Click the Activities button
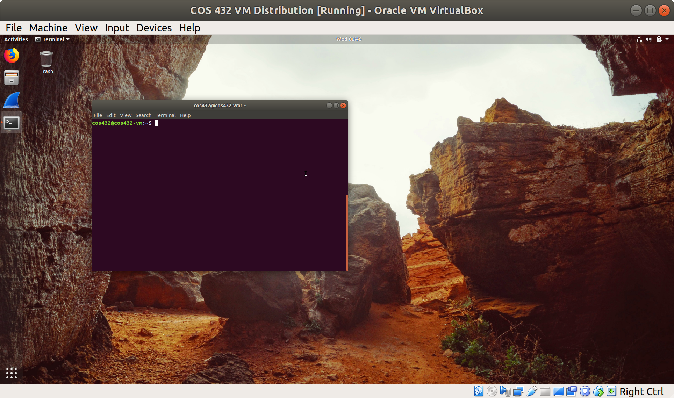This screenshot has height=398, width=674. click(16, 39)
